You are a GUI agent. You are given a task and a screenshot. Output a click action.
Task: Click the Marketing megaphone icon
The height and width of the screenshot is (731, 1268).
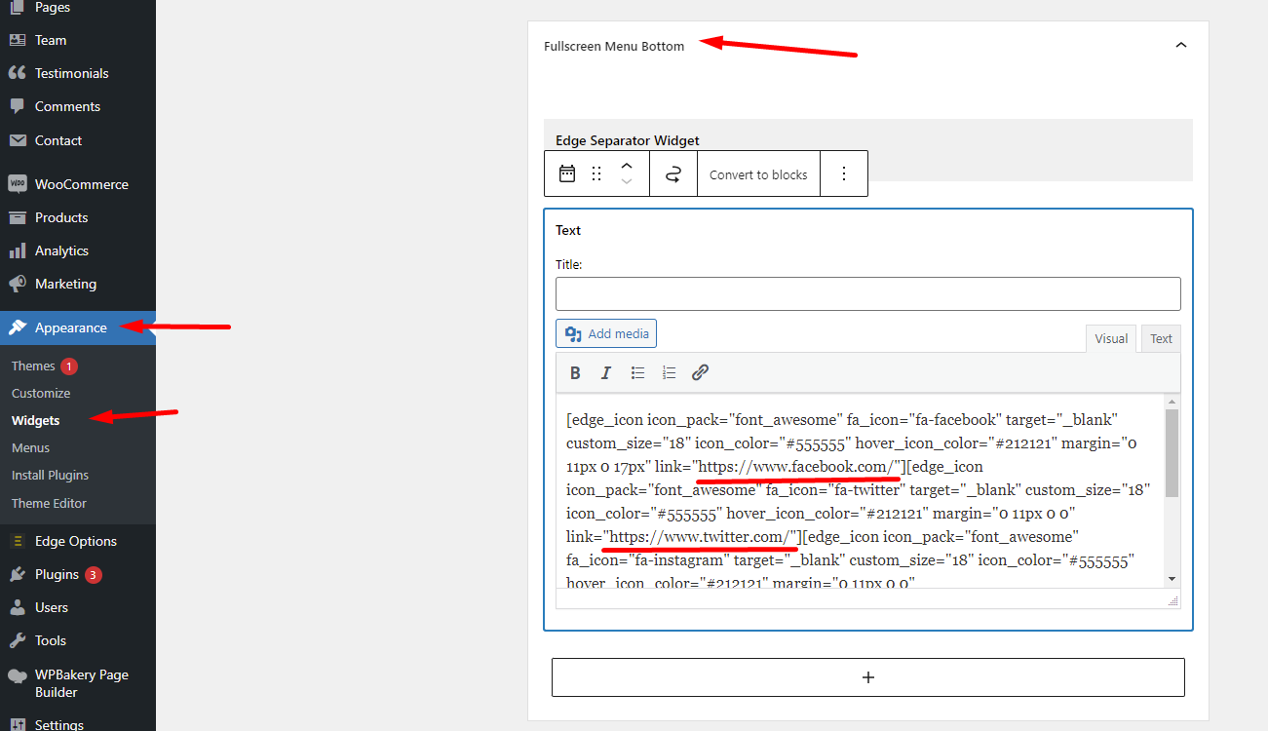click(18, 284)
